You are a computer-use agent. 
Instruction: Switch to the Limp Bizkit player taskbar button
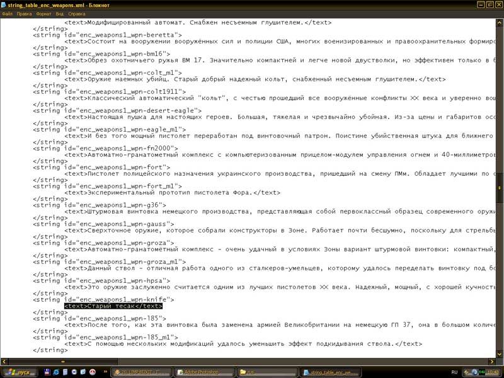pyautogui.click(x=140, y=372)
